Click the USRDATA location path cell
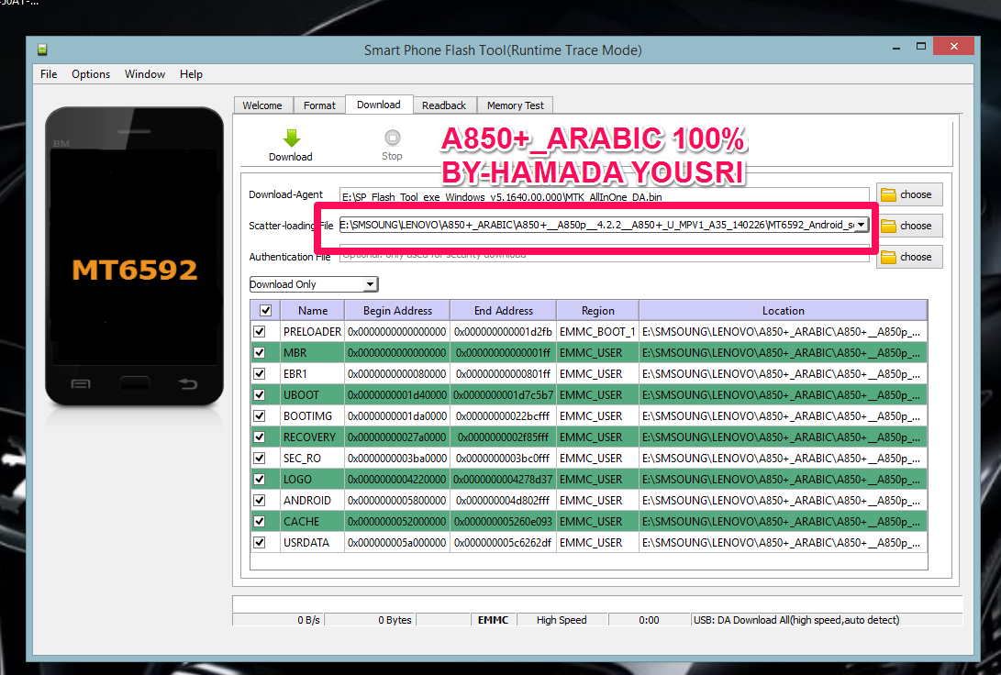The image size is (1001, 675). tap(784, 542)
